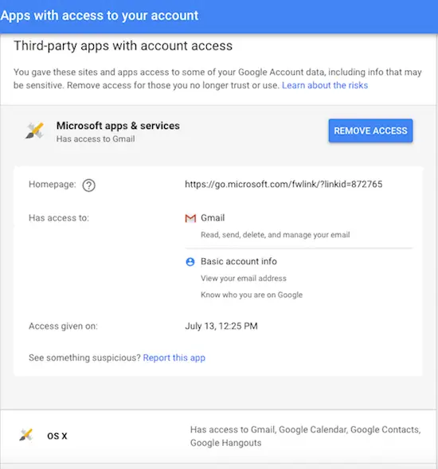Screen dimensions: 438x469
Task: Click the OS X app icon
Action: (x=26, y=436)
